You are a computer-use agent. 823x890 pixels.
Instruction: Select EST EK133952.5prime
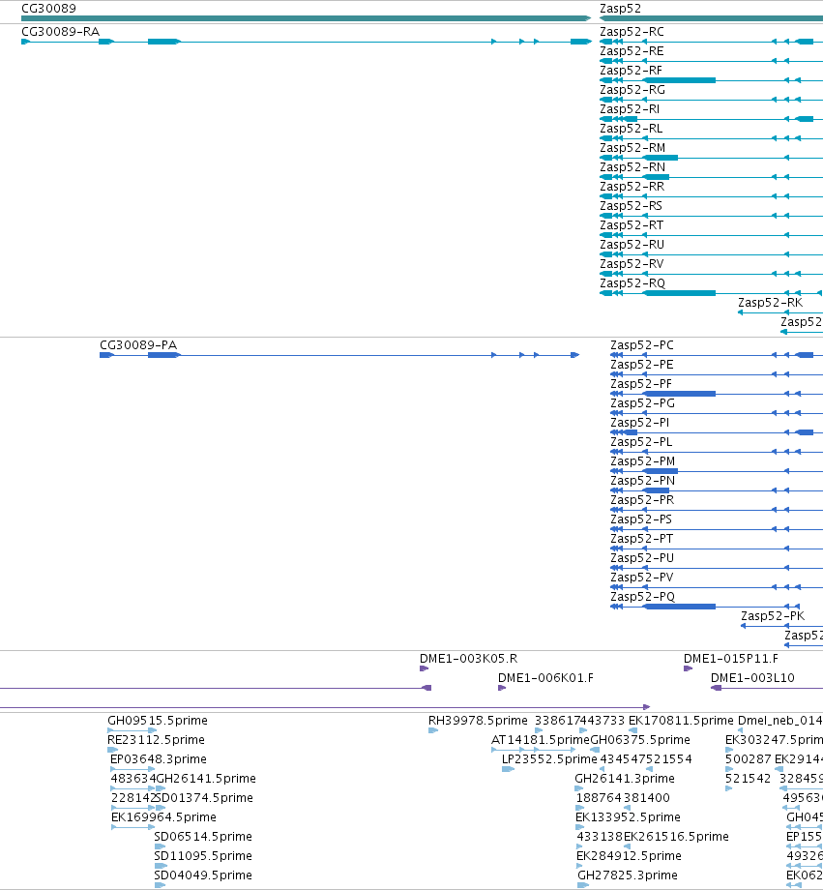tap(628, 816)
